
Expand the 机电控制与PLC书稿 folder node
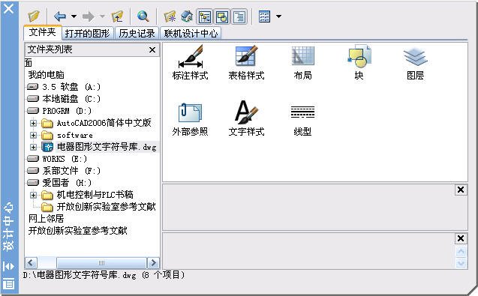33,195
